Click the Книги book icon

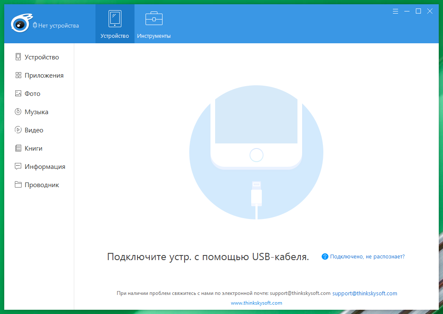tap(18, 148)
